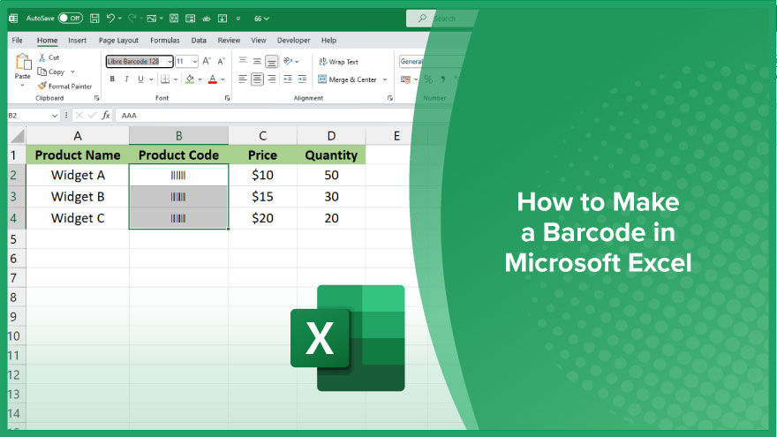This screenshot has height=437, width=777.
Task: Click the Paste clipboard icon
Action: coord(23,62)
